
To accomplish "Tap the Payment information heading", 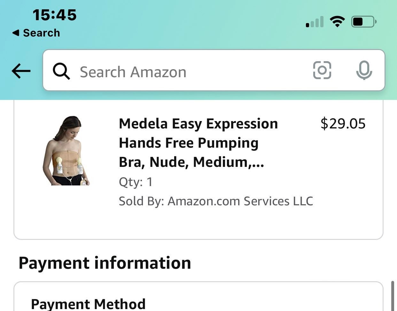I will tap(105, 263).
